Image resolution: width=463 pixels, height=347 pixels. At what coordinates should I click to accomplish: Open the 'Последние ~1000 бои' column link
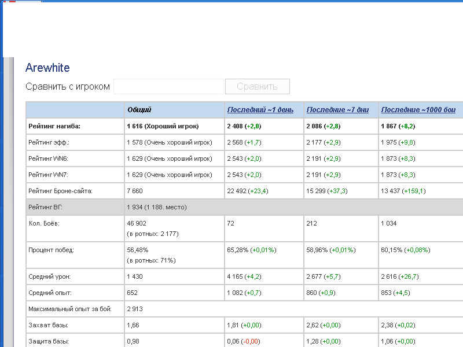click(418, 110)
